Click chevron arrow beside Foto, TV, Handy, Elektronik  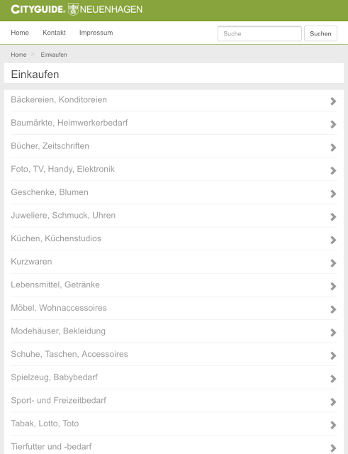[x=333, y=170]
